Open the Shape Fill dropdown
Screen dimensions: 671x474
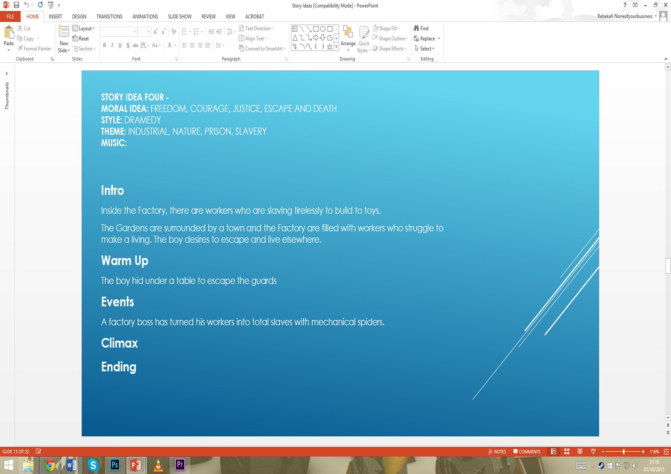pos(386,28)
